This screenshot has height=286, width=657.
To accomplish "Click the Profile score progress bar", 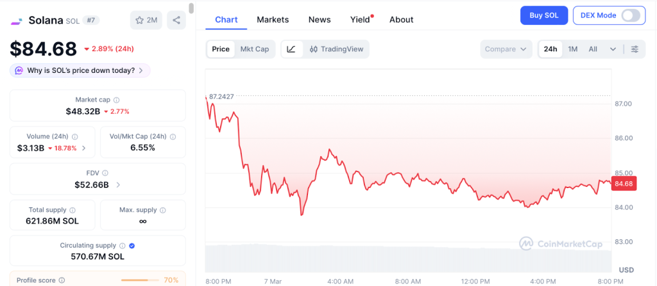I will pos(140,280).
